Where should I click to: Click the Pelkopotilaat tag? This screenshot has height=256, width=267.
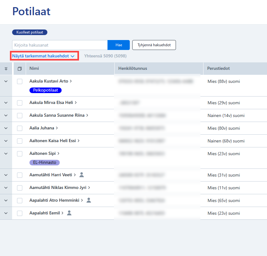(x=46, y=90)
